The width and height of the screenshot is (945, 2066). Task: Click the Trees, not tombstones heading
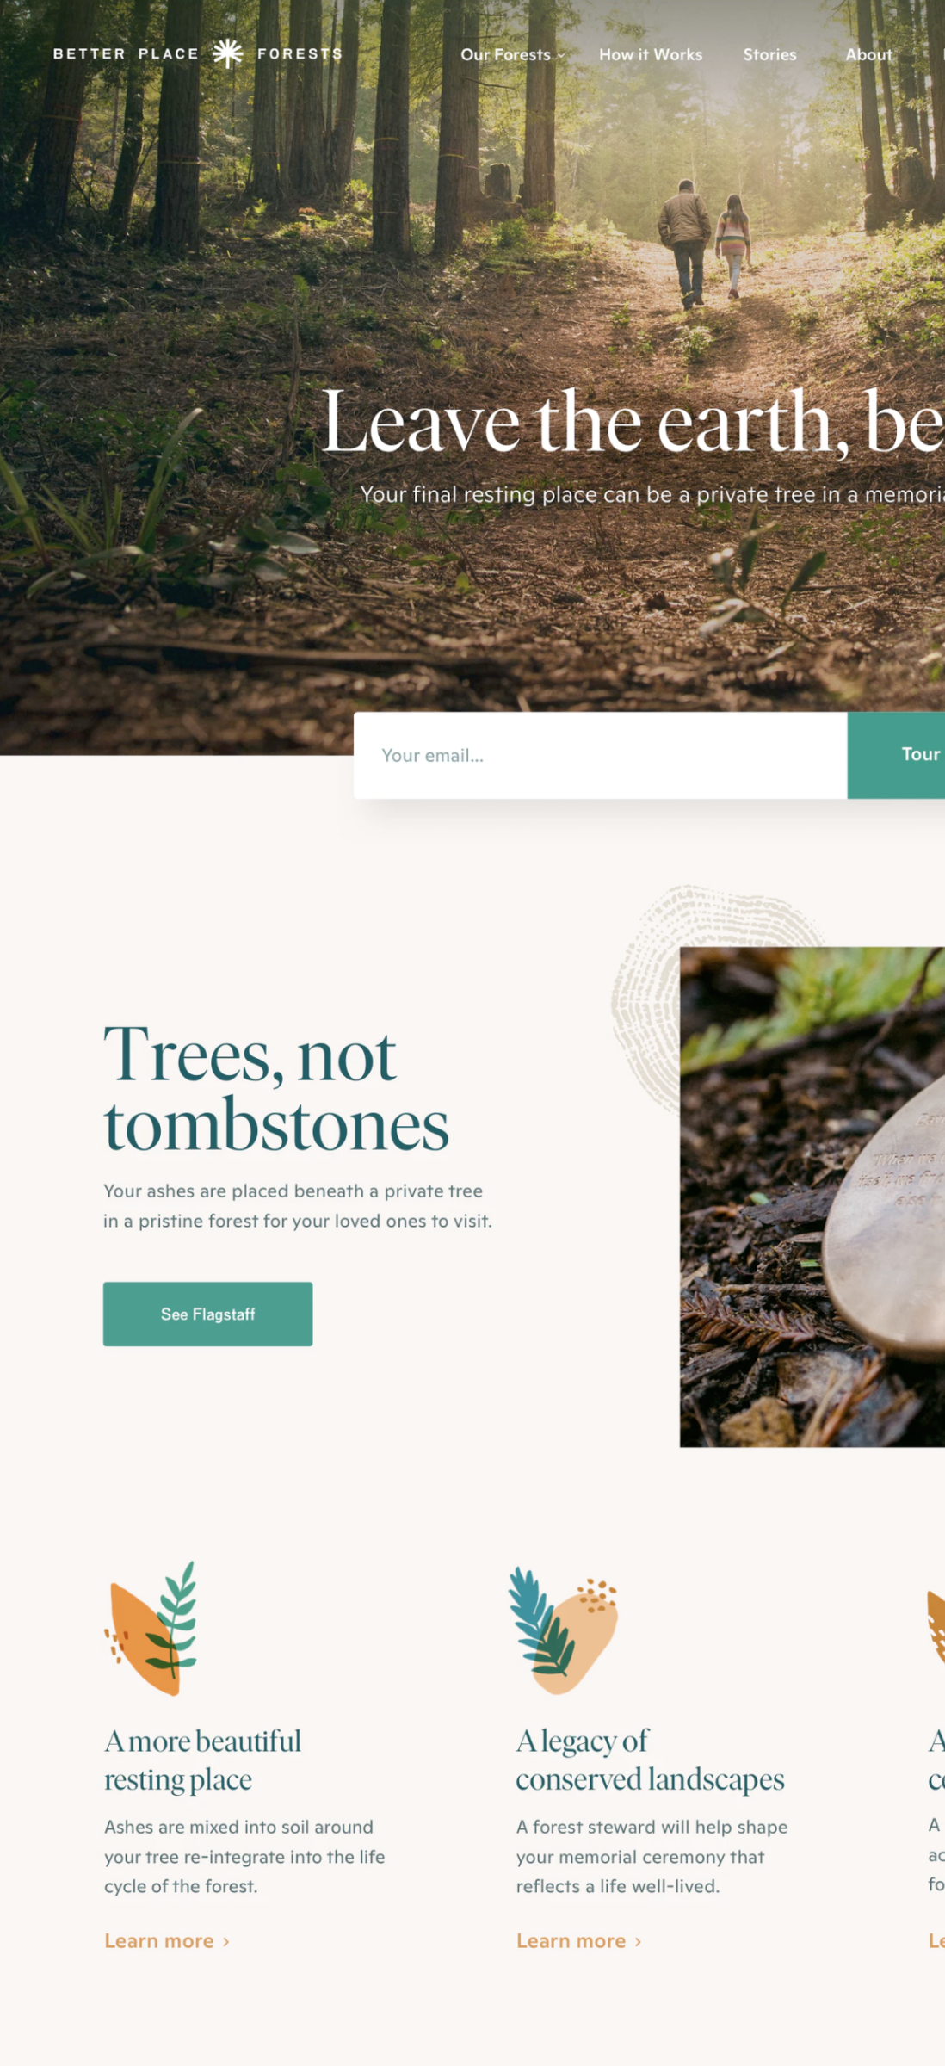tap(275, 1089)
